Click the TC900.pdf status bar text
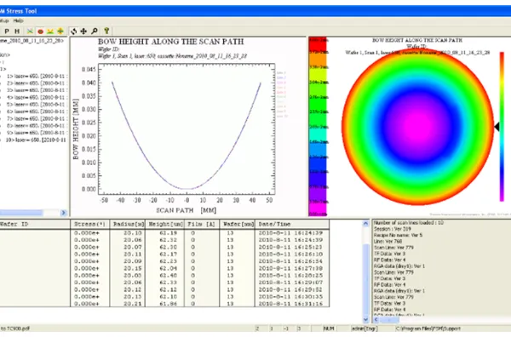This screenshot has height=337, width=511. click(x=15, y=328)
